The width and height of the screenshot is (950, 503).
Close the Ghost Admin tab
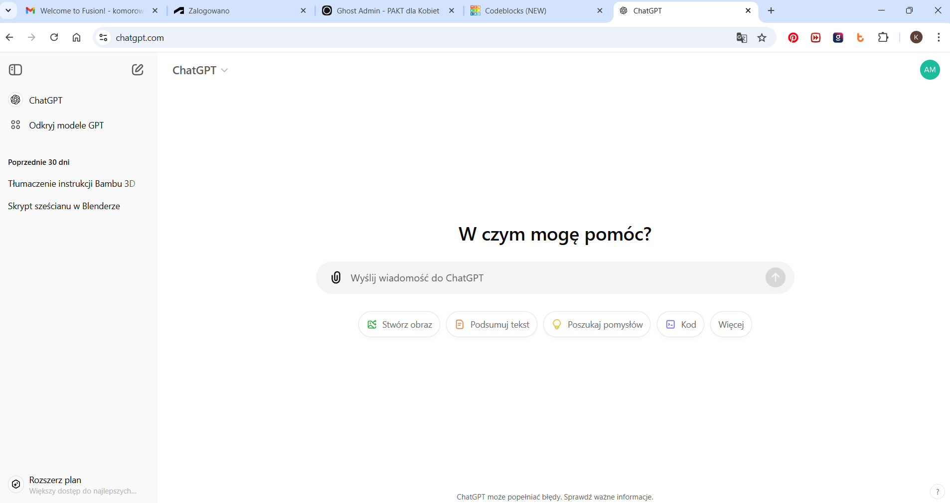coord(452,10)
